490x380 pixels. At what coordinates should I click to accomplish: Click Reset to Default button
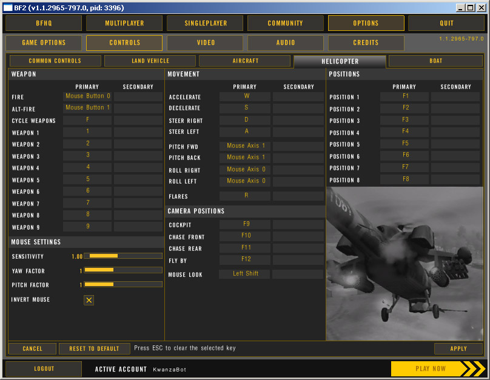[x=95, y=348]
